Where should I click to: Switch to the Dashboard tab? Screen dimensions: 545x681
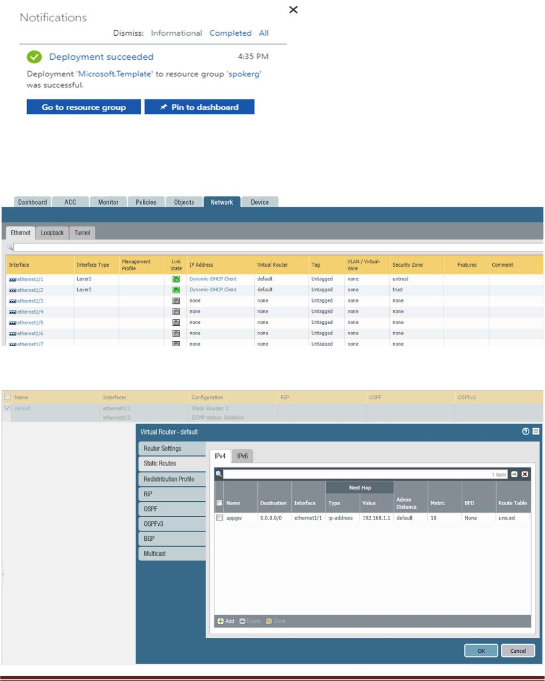point(32,202)
